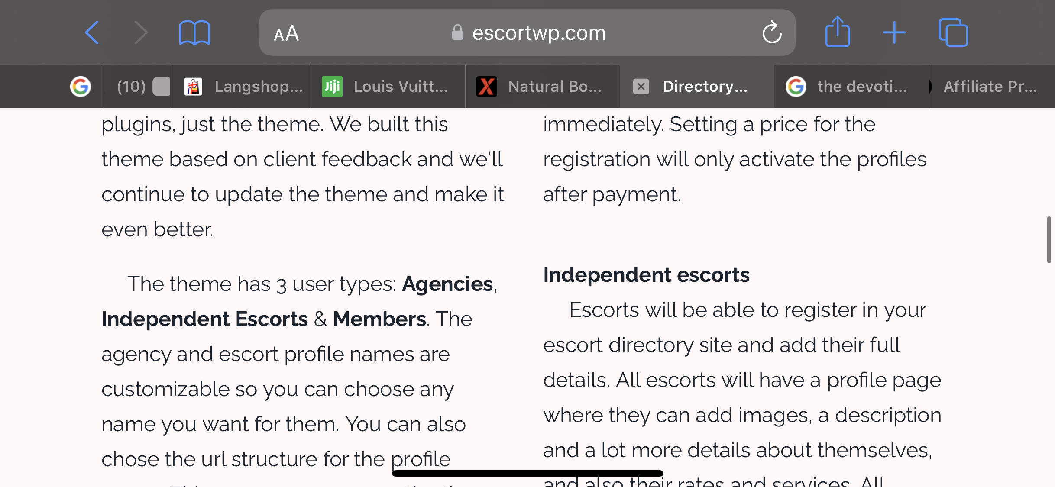Image resolution: width=1055 pixels, height=487 pixels.
Task: Close the Directory tab with its X
Action: coord(641,87)
